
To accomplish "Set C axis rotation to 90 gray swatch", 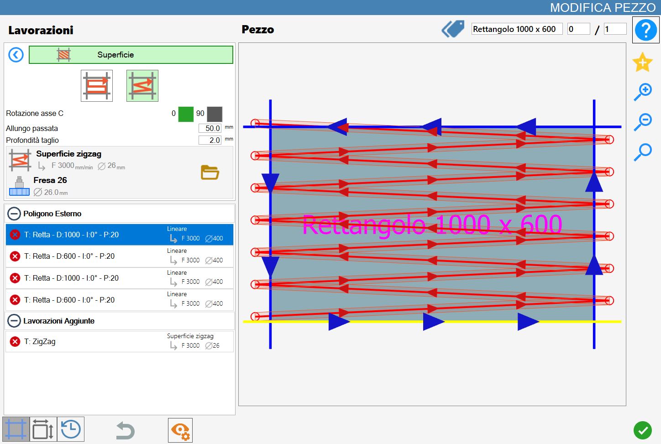I will click(x=215, y=114).
